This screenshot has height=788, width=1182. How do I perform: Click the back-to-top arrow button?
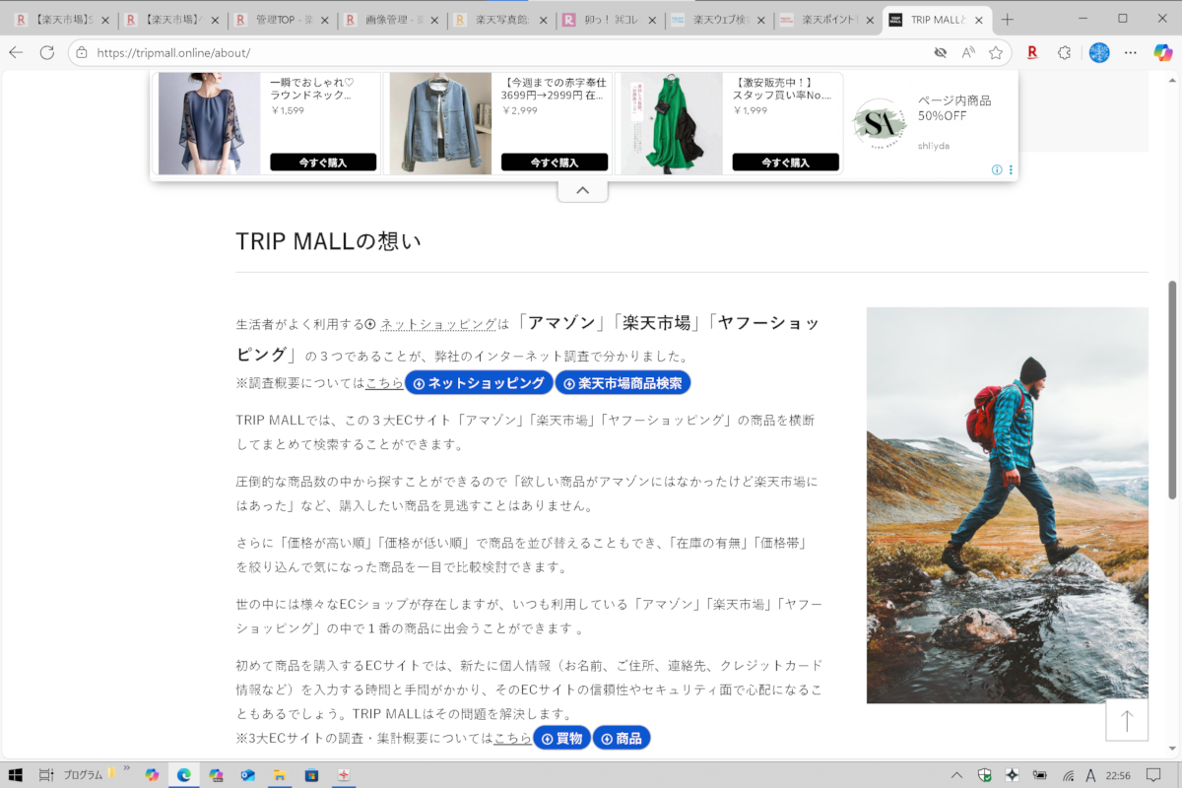(1127, 720)
